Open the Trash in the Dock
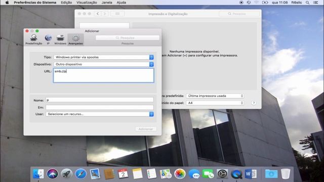Viewport: 324px width, 182px height. coord(286,174)
